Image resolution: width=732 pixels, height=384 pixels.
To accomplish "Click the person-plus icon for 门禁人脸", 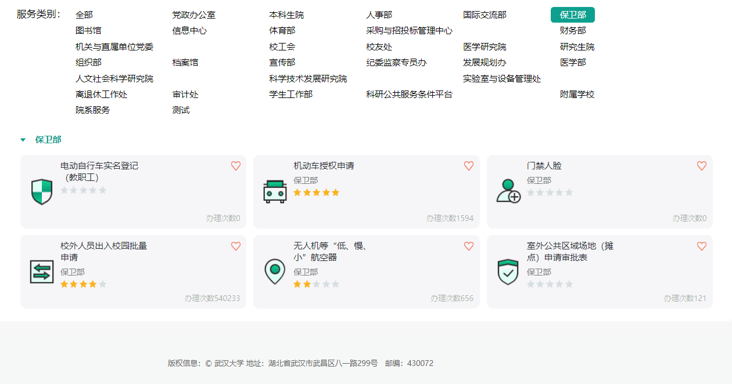I will (508, 191).
